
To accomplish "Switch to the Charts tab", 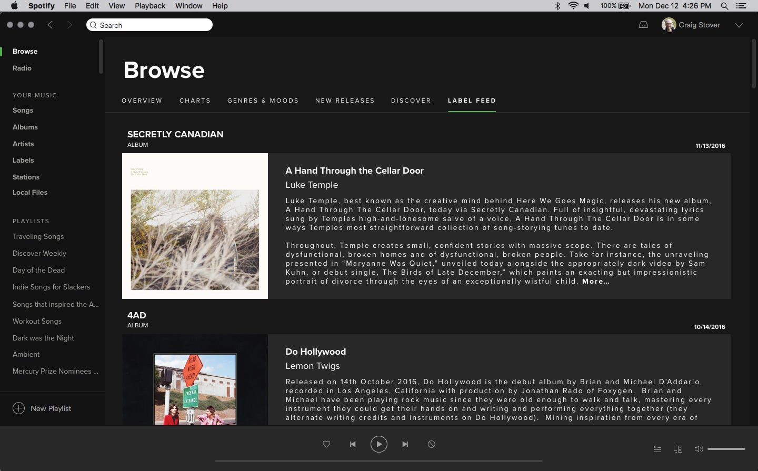I will (x=195, y=101).
